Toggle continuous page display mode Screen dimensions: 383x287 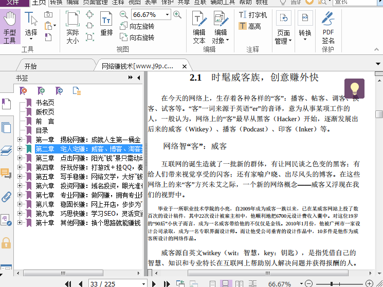[x=226, y=283]
